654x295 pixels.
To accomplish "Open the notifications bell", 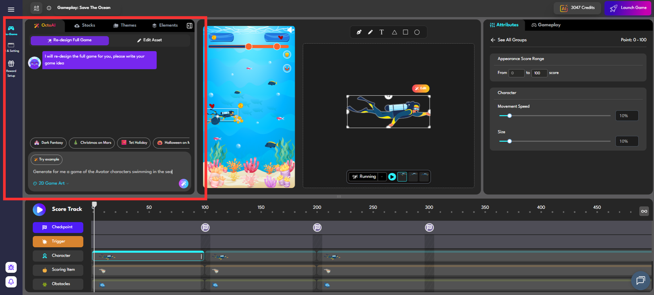I will click(11, 282).
